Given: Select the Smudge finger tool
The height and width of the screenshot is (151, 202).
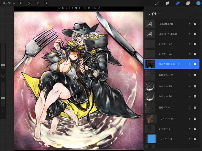Looking at the screenshot, I should pos(167,3).
